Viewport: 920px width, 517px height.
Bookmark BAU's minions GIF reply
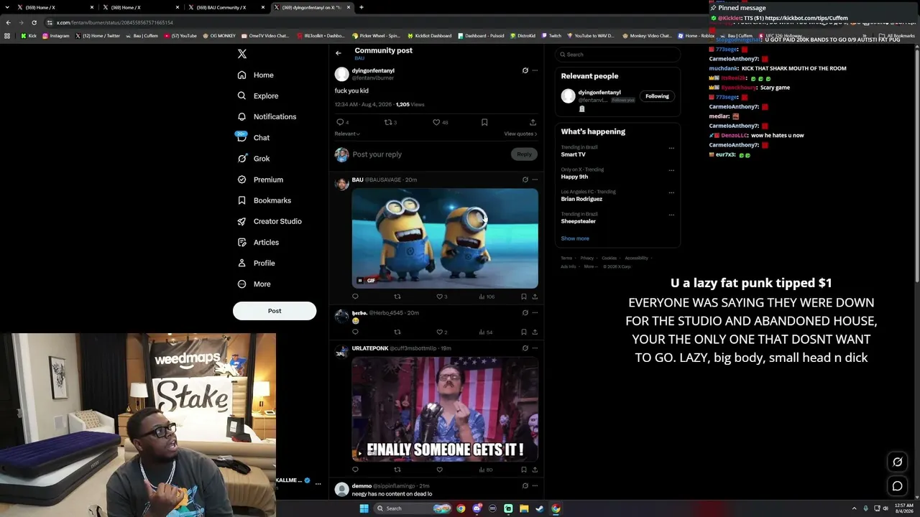coord(524,297)
